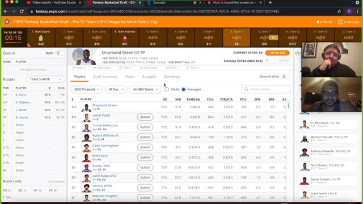Click CJ McCollum's avatar in picks list
363x204 pixels.
(305, 125)
